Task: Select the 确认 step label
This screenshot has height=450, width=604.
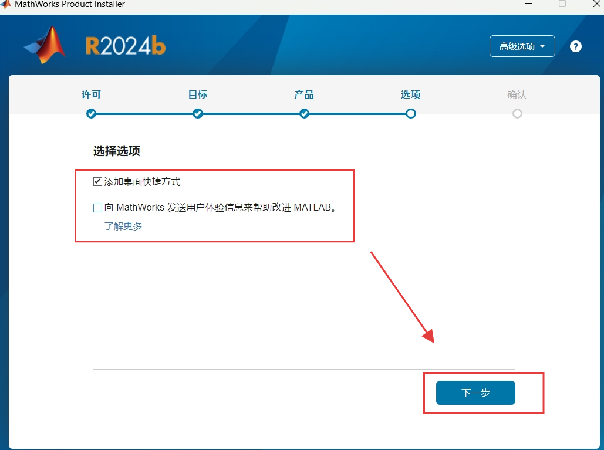Action: click(517, 94)
